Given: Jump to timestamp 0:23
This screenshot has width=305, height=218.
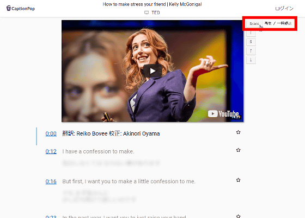Looking at the screenshot, I should (x=51, y=217).
